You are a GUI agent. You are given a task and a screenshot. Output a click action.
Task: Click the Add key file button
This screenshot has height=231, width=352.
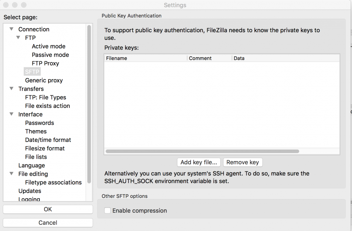click(199, 162)
